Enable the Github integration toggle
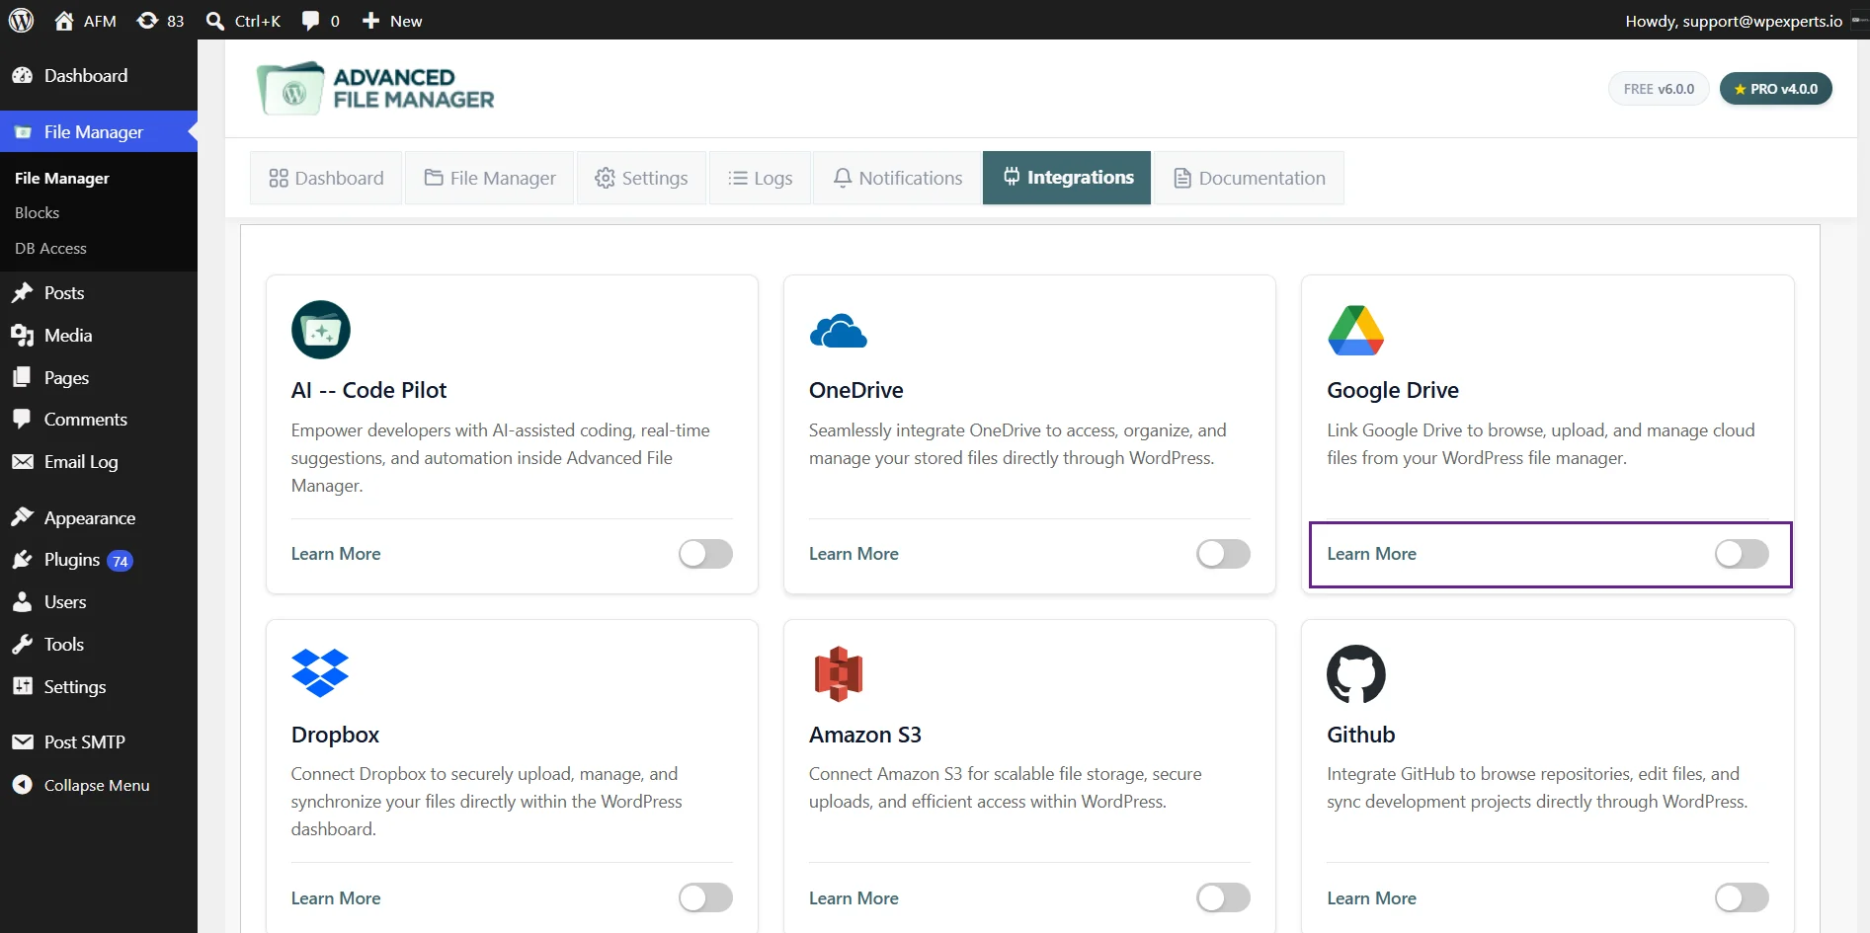This screenshot has width=1870, height=933. 1742,897
